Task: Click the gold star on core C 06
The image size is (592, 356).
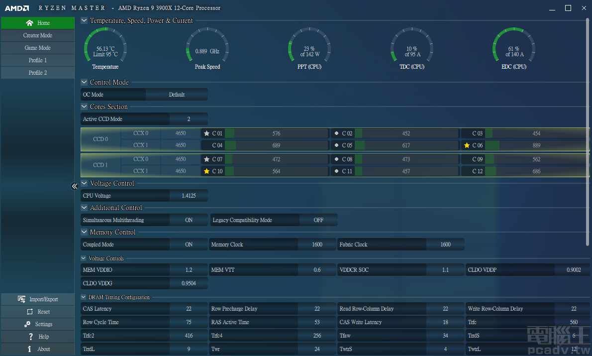Action: click(x=467, y=145)
